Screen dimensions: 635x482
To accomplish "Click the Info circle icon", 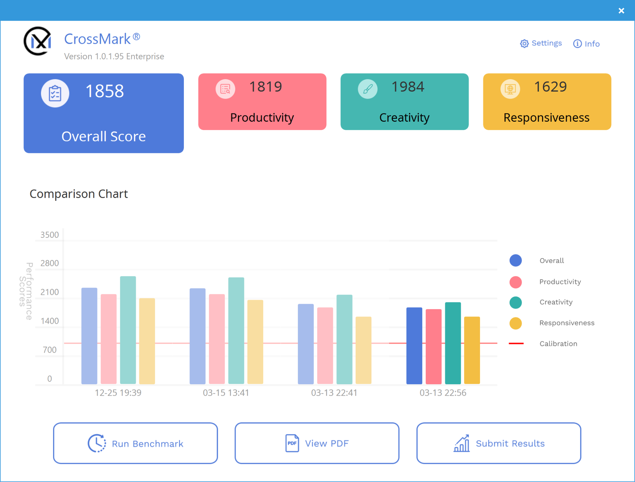I will (577, 44).
